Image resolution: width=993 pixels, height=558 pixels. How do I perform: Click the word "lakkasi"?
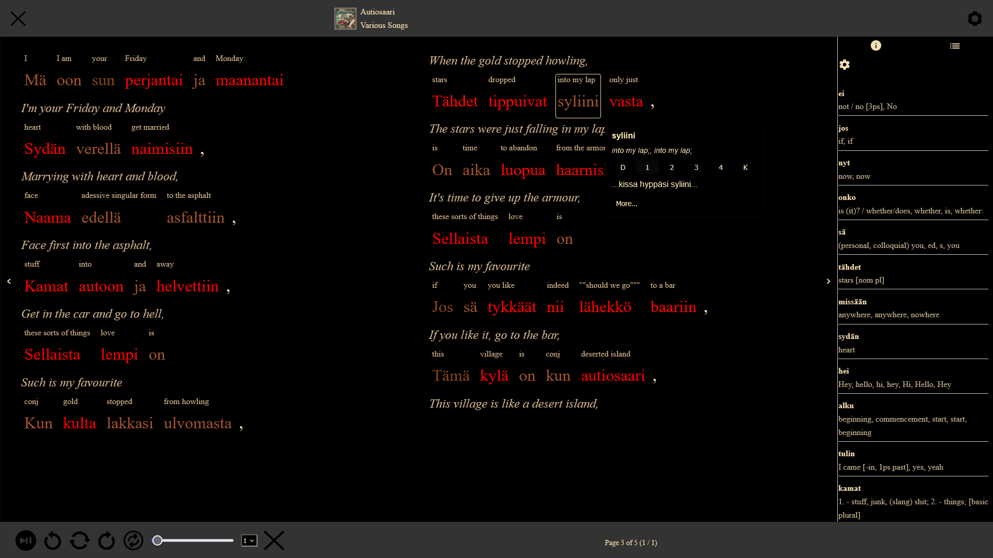130,423
